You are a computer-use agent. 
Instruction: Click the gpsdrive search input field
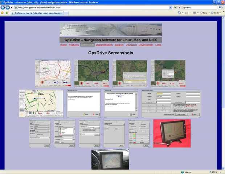[x=200, y=8]
